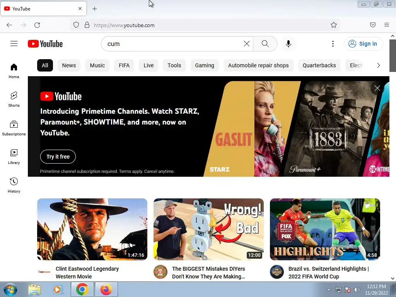Click the magnifier search button

(265, 44)
